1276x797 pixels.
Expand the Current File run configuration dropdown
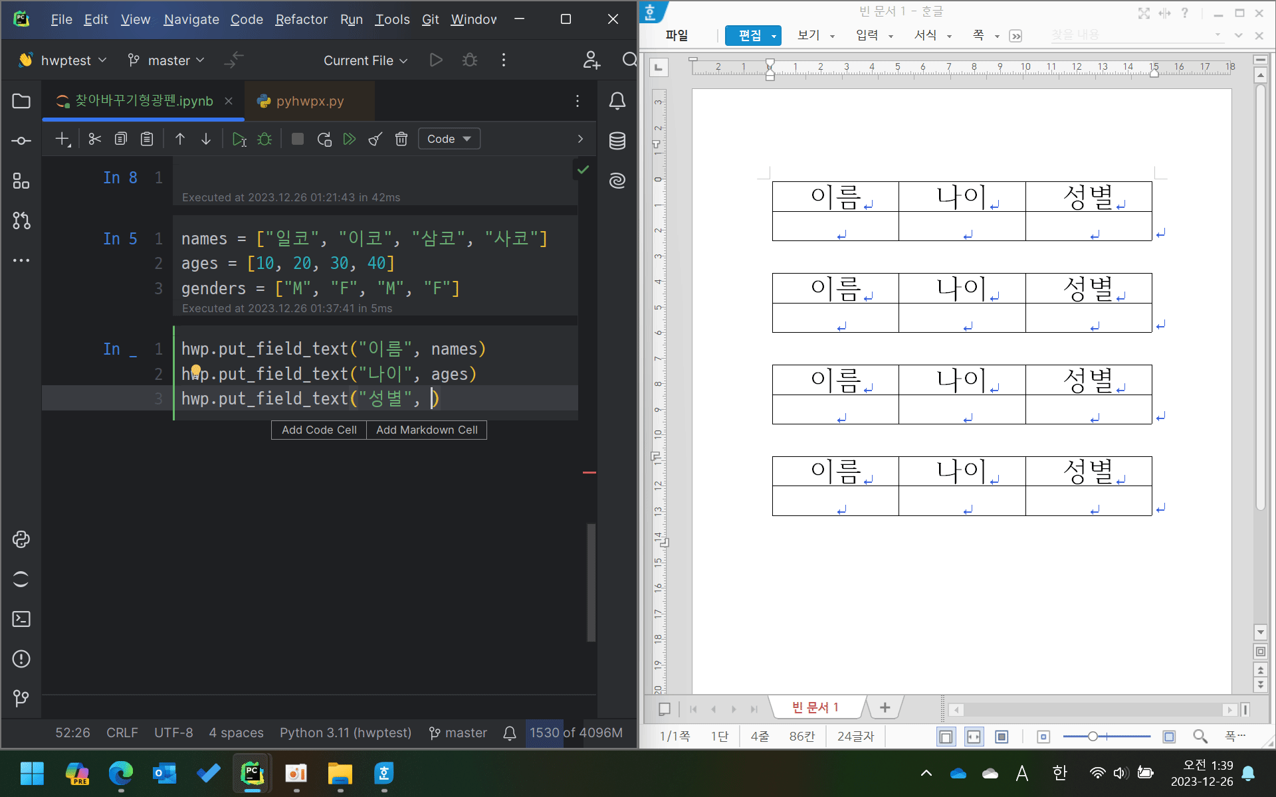[x=366, y=60]
